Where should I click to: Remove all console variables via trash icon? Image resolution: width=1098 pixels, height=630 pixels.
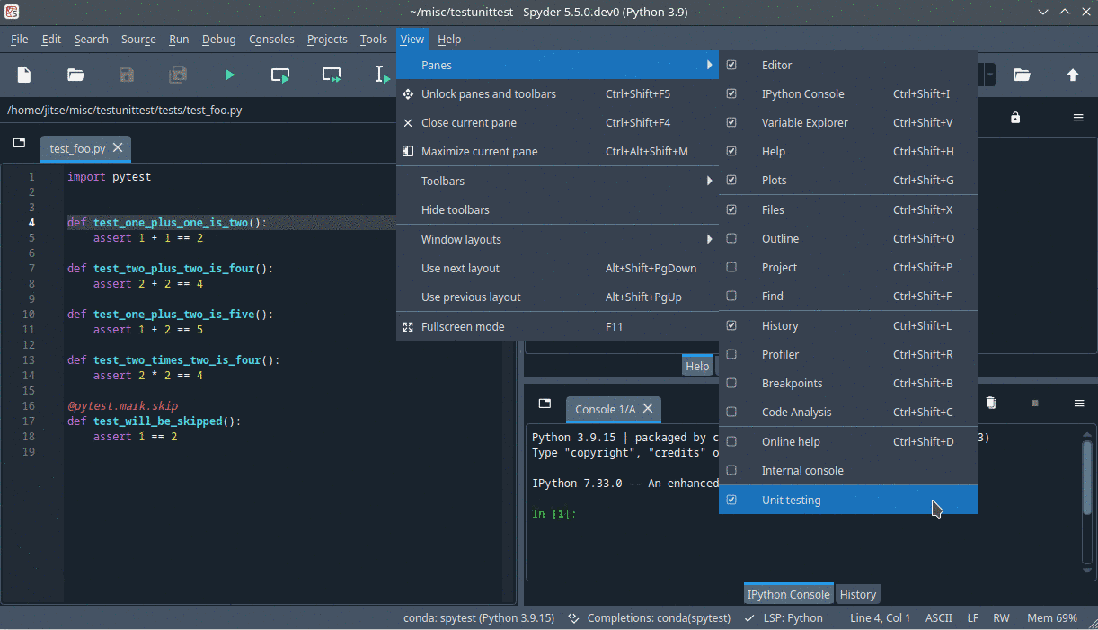coord(991,403)
